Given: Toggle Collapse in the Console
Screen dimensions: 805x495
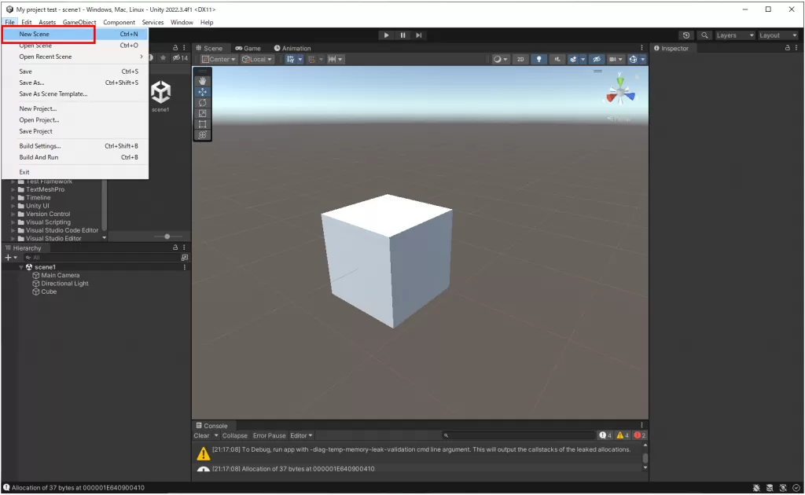Looking at the screenshot, I should (x=234, y=435).
